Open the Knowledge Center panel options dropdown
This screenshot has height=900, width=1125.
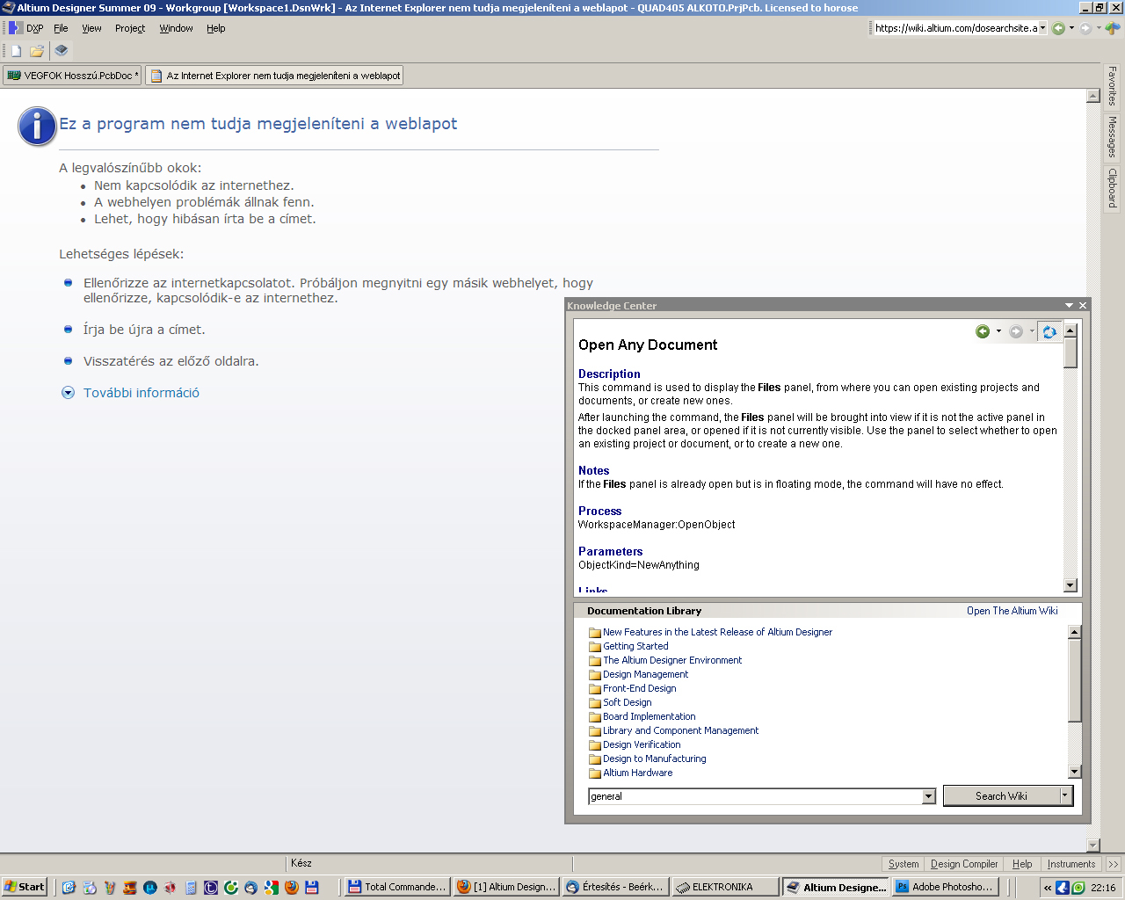(x=1069, y=306)
